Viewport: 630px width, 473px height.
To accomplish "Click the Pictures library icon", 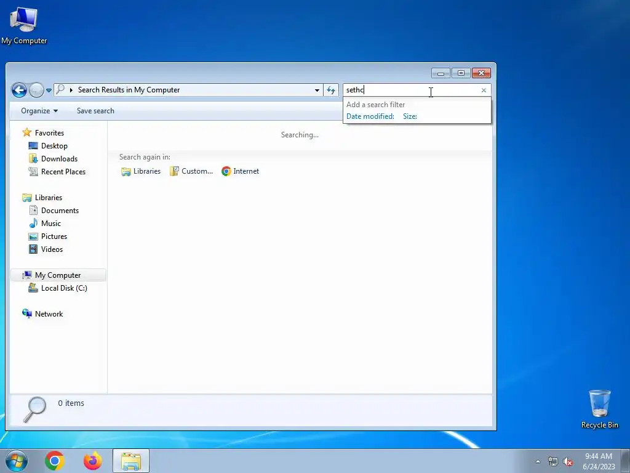I will (x=33, y=236).
